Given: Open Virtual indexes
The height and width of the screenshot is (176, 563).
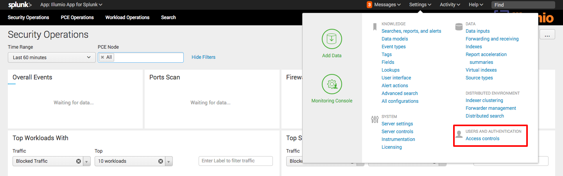Looking at the screenshot, I should (481, 70).
